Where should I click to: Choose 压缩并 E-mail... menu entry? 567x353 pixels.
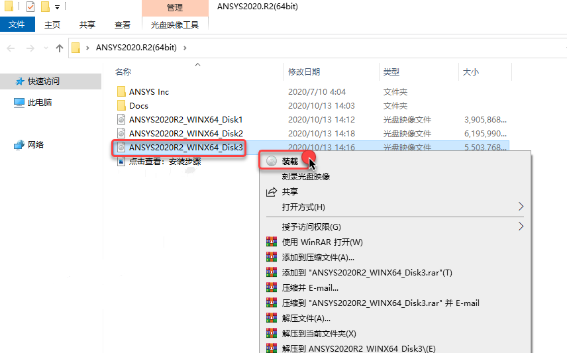point(310,288)
